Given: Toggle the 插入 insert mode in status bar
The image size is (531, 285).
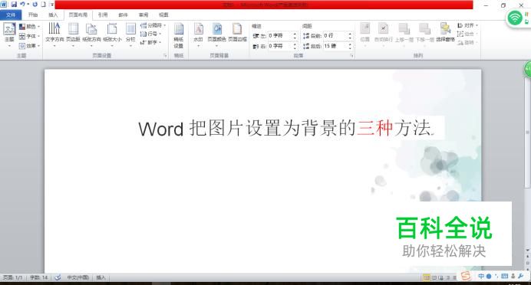Looking at the screenshot, I should pyautogui.click(x=101, y=277).
